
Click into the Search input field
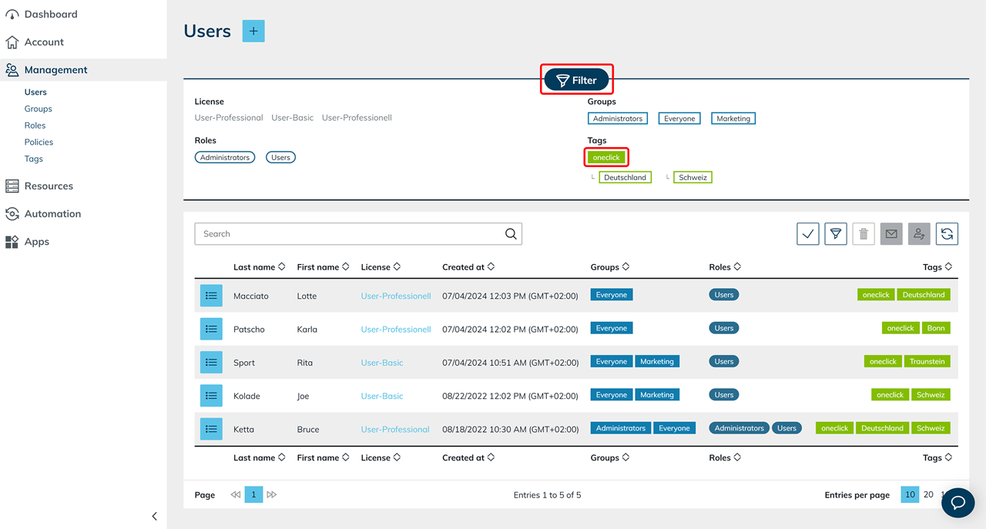347,234
